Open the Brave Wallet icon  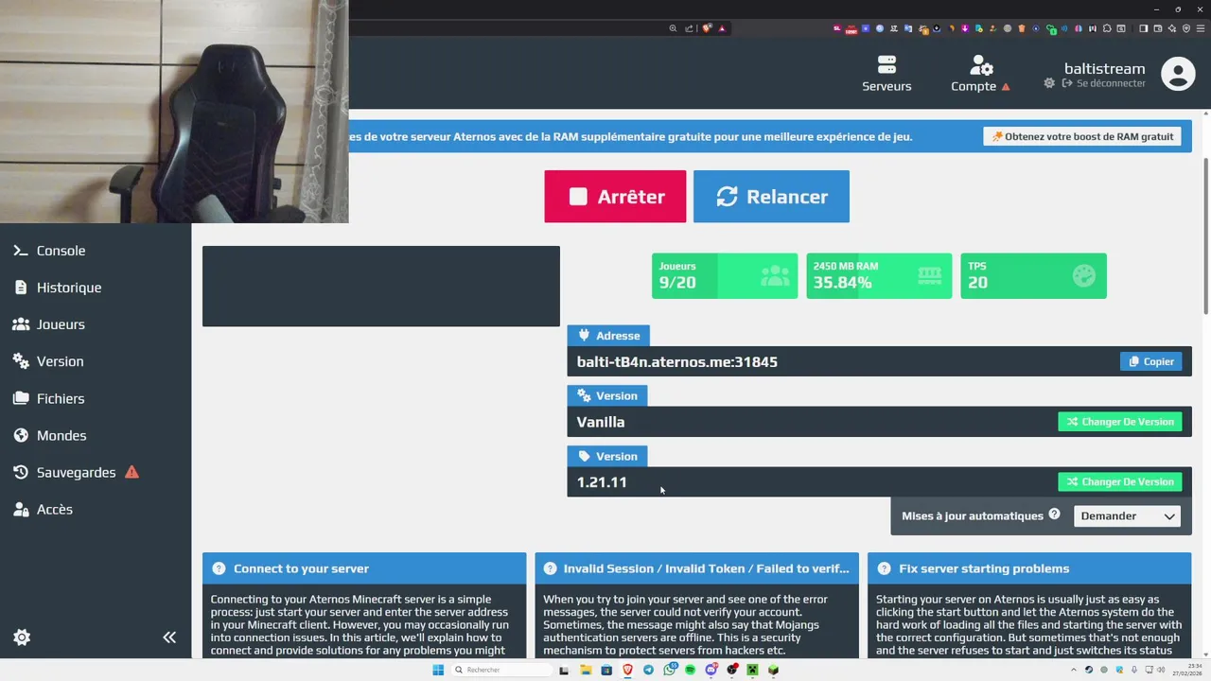coord(1157,28)
